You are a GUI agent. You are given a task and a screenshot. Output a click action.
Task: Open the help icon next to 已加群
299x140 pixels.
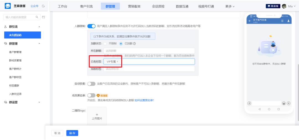coord(135,44)
